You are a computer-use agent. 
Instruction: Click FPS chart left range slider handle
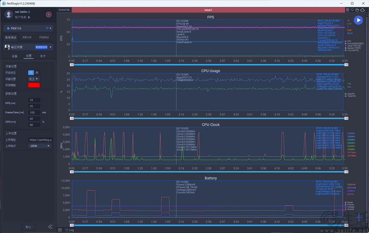72,65
